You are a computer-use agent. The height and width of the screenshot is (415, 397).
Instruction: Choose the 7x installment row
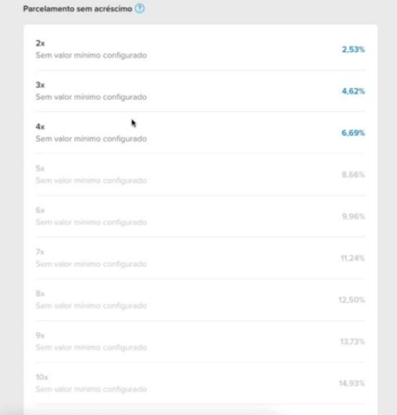pos(201,258)
